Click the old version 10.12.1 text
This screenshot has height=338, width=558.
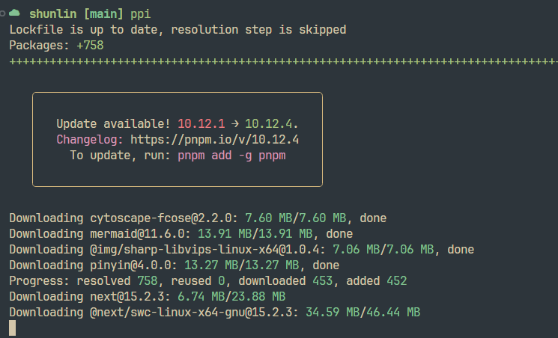(201, 124)
